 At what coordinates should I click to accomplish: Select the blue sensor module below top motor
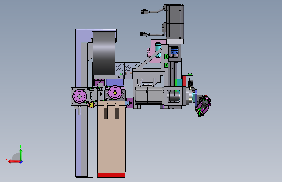click(174, 51)
